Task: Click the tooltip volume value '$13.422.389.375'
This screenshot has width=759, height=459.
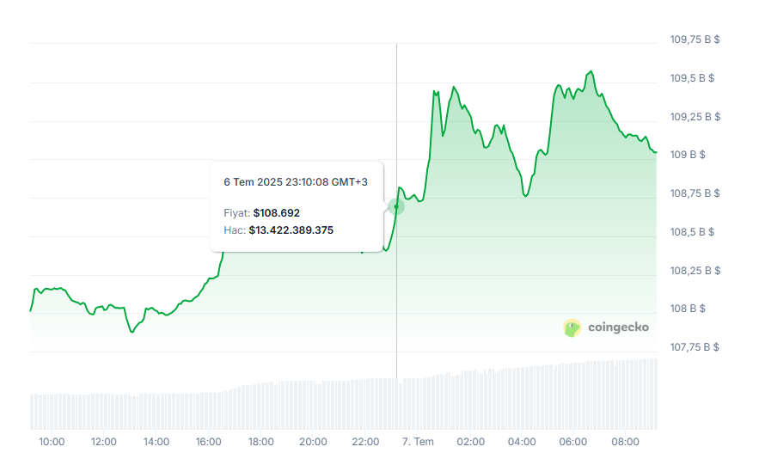Action: pyautogui.click(x=291, y=230)
